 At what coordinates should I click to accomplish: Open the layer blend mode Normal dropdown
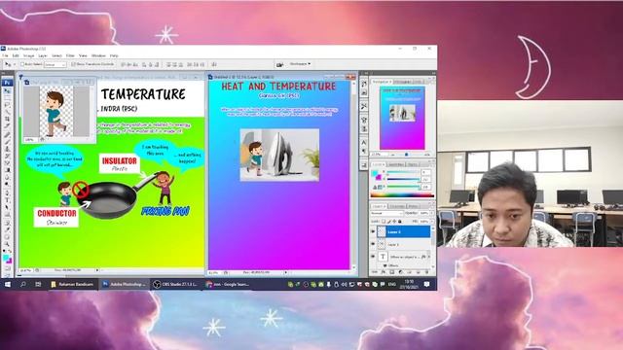pyautogui.click(x=386, y=213)
